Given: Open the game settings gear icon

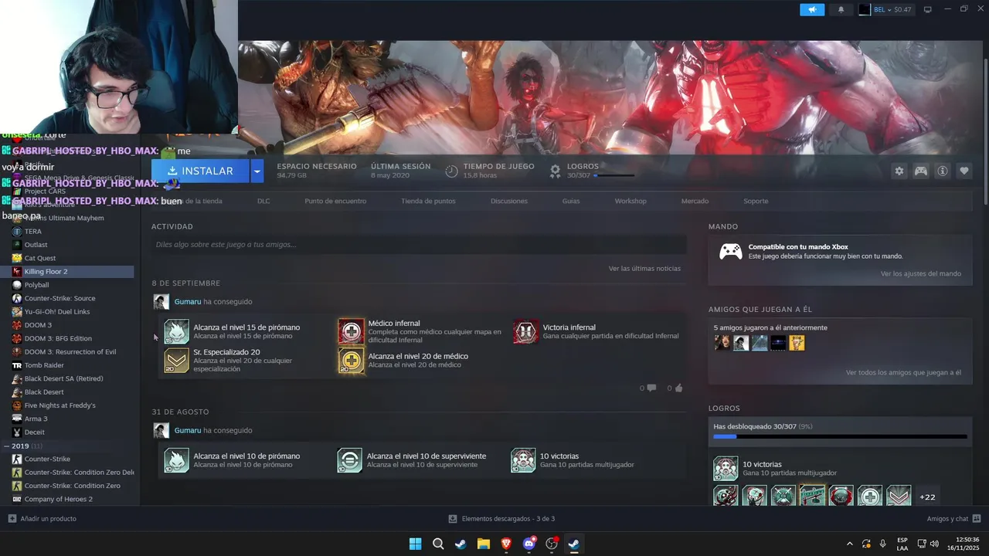Looking at the screenshot, I should 899,171.
